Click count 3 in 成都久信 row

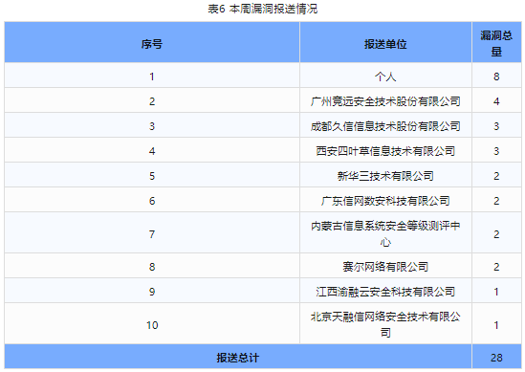[496, 126]
